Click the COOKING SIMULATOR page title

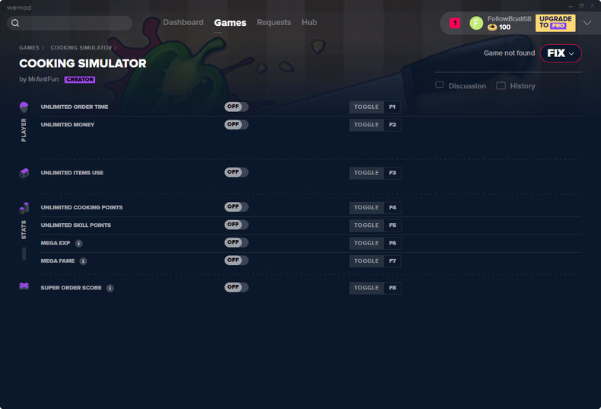(x=83, y=63)
